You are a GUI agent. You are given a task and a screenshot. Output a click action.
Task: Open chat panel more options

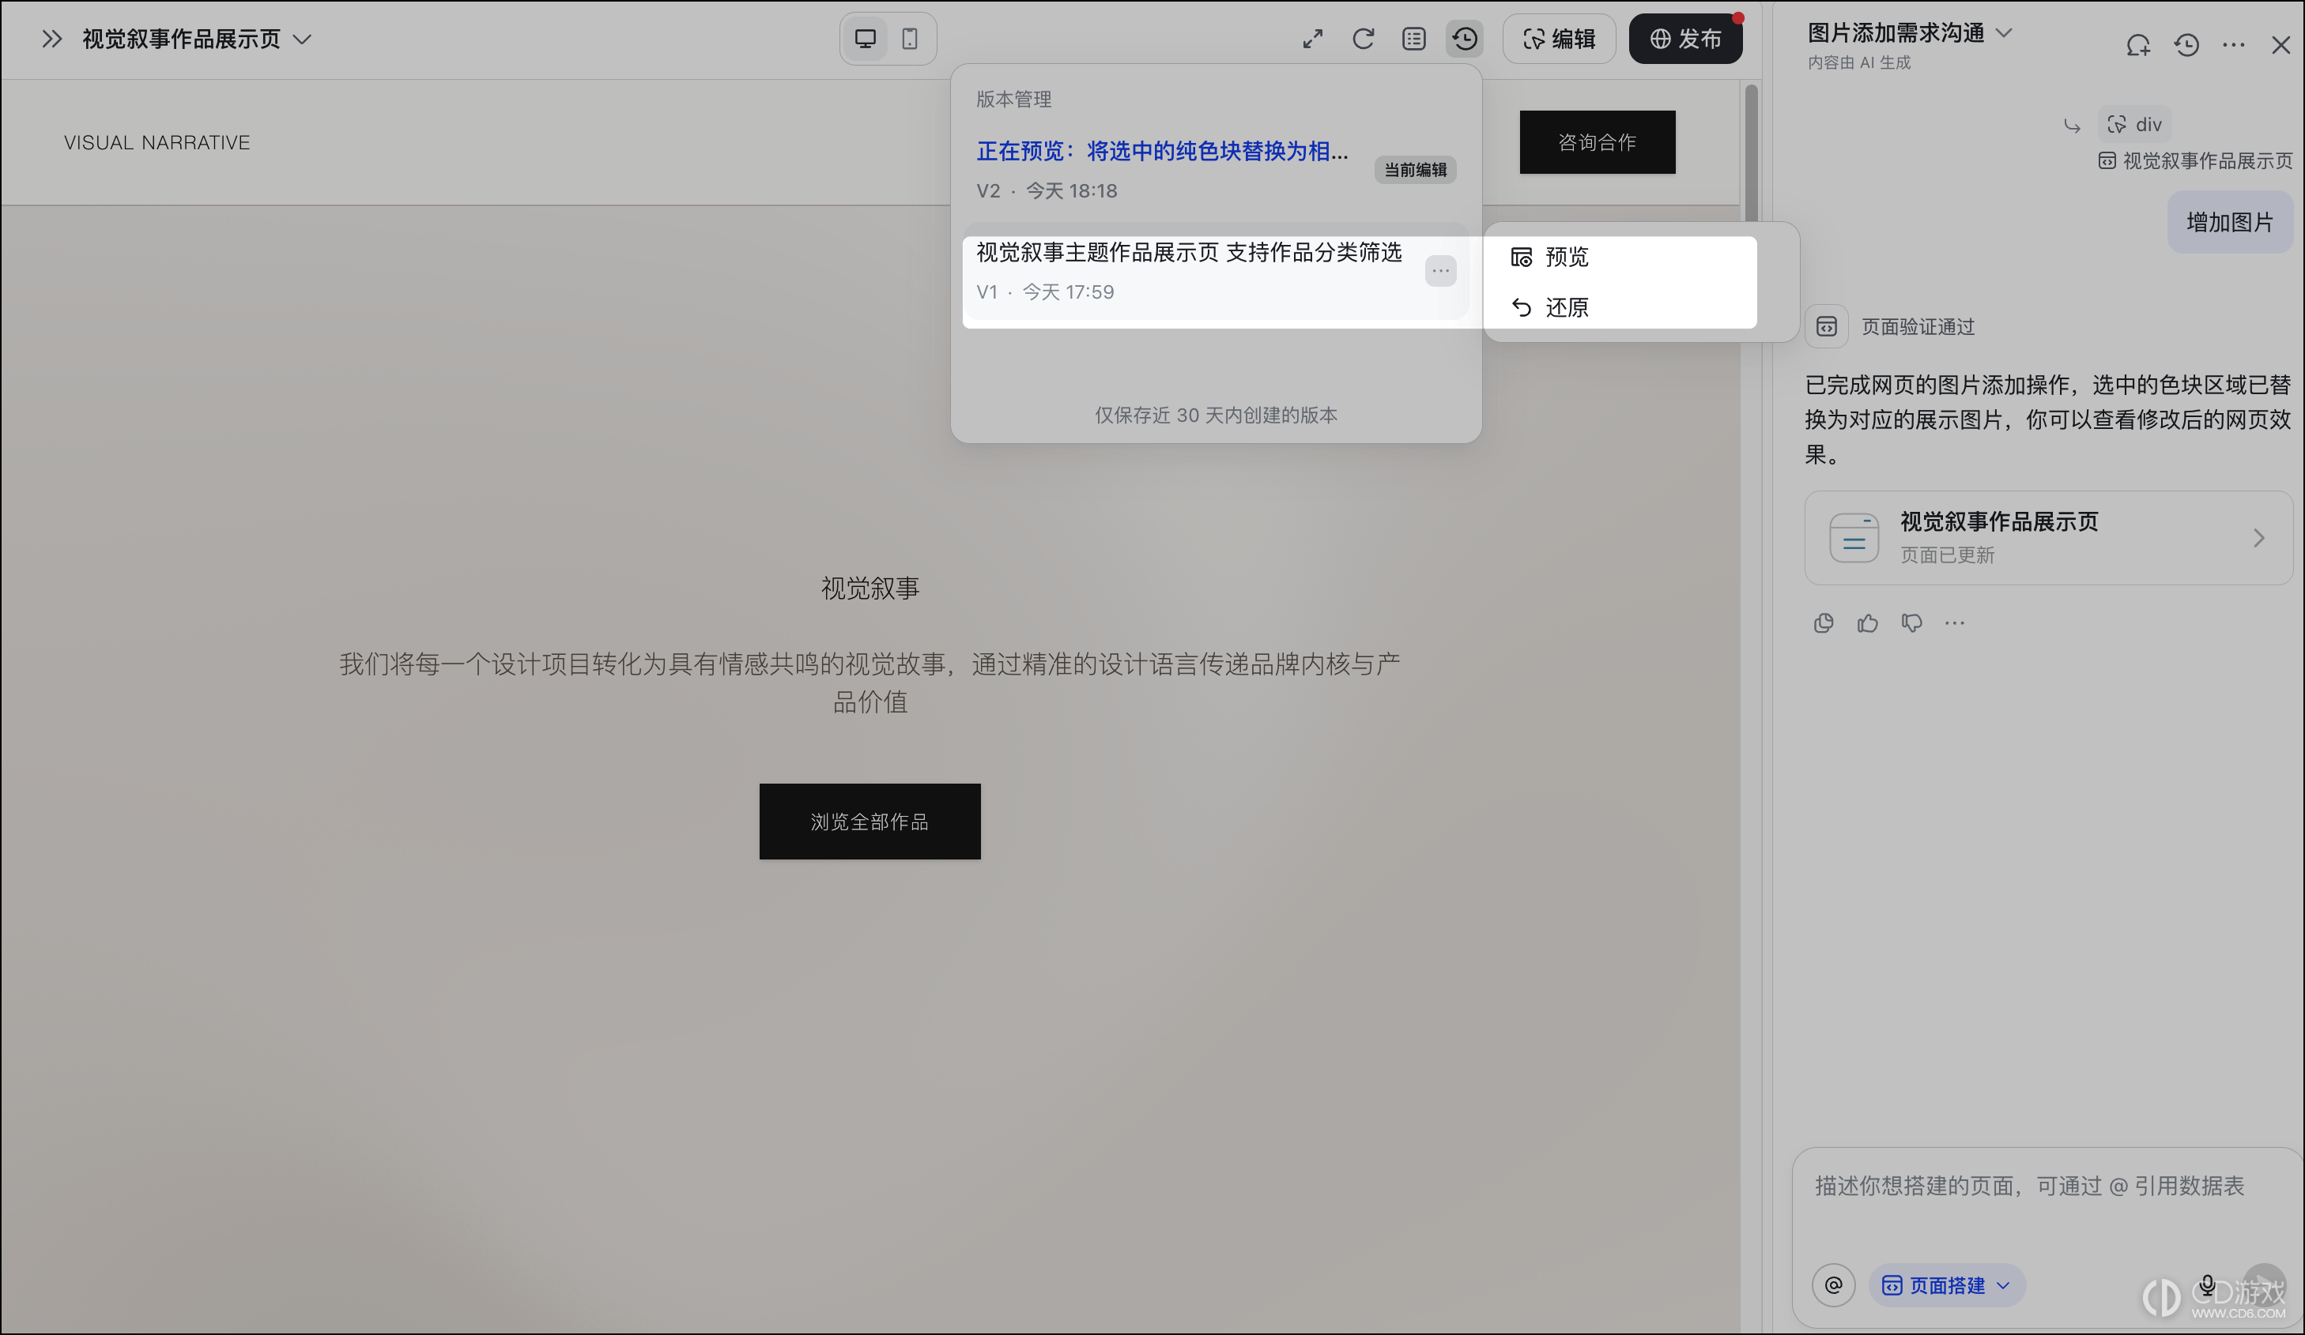pyautogui.click(x=2234, y=45)
